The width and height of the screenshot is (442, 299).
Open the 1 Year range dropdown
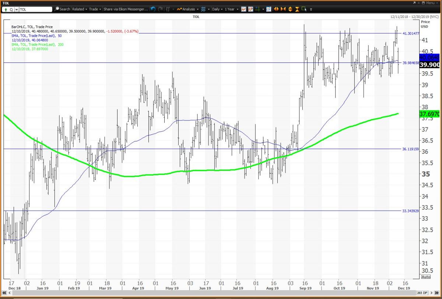[232, 9]
